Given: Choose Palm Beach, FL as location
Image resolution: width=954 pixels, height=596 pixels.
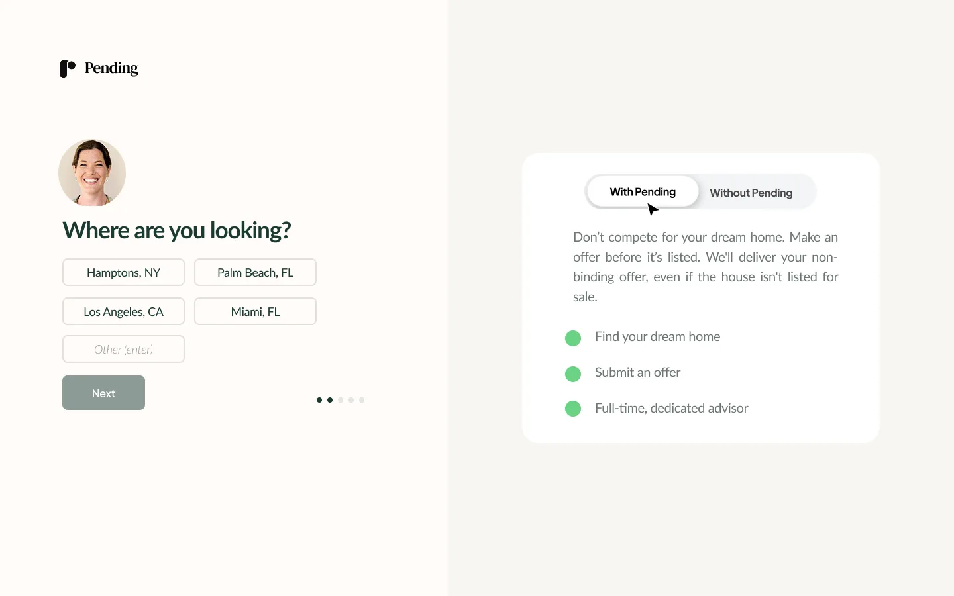Looking at the screenshot, I should tap(255, 272).
